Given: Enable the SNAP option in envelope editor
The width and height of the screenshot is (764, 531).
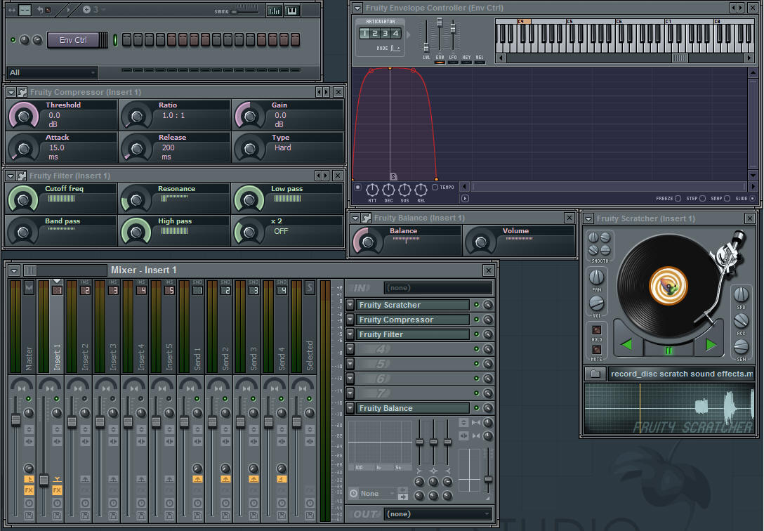Looking at the screenshot, I should [x=727, y=199].
